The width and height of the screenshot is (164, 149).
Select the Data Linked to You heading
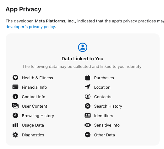[83, 59]
